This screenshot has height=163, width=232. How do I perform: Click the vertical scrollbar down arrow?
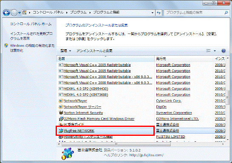pos(228,140)
